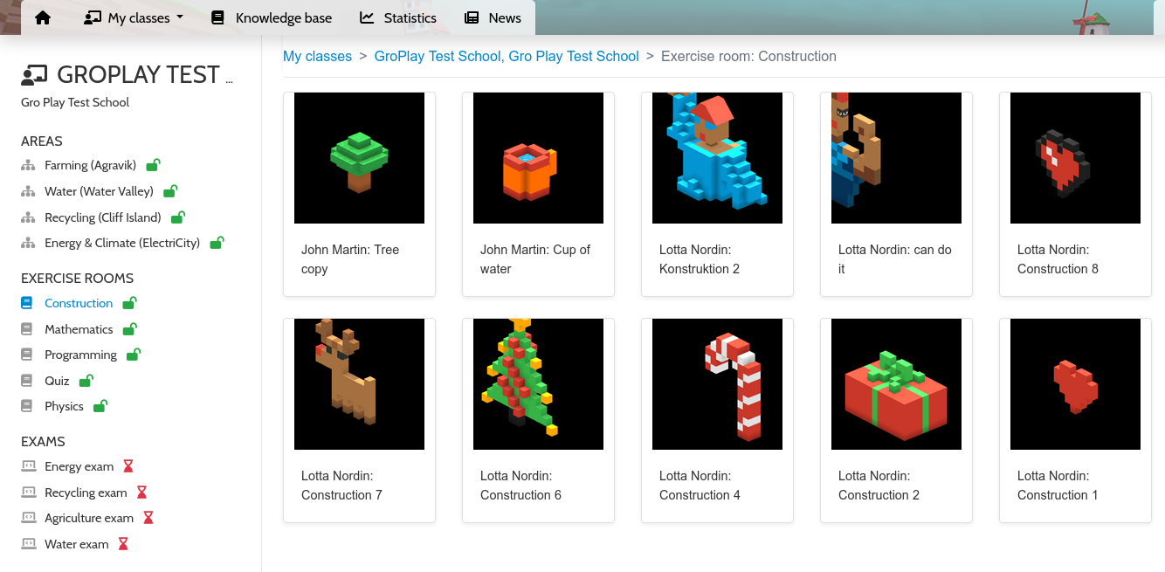Screen dimensions: 1165x572
Task: Open the Construction 2 gift box thumbnail
Action: [x=896, y=384]
